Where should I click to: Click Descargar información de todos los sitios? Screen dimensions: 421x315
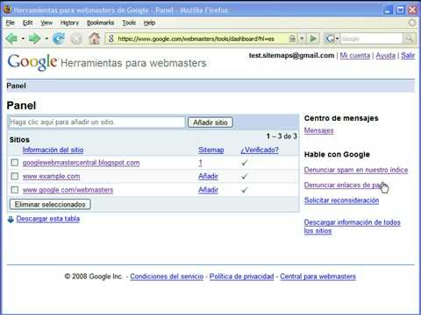click(352, 227)
